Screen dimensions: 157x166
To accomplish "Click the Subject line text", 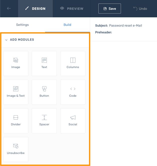I will tap(125, 26).
